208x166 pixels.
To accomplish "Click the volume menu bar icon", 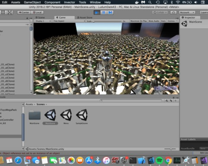I will (196, 2).
